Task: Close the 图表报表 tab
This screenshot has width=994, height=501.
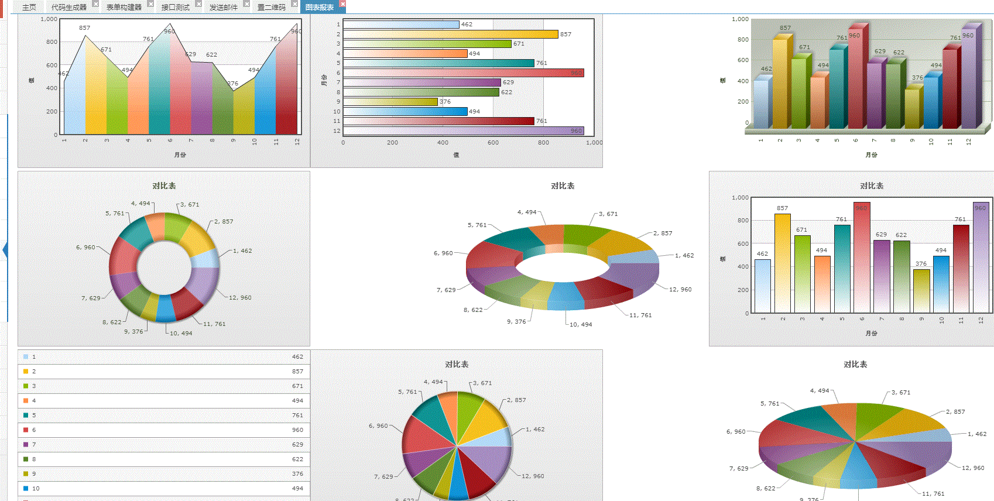Action: pyautogui.click(x=342, y=4)
